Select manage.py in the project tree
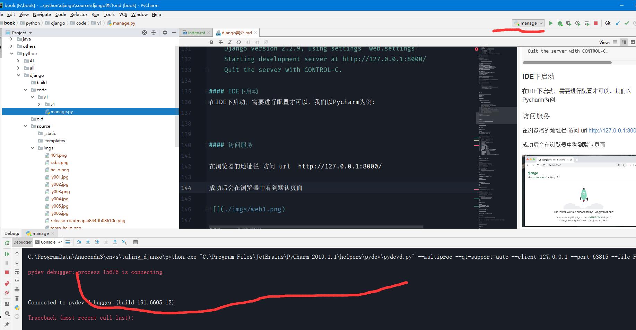Screen dimensions: 636x330 pos(62,112)
